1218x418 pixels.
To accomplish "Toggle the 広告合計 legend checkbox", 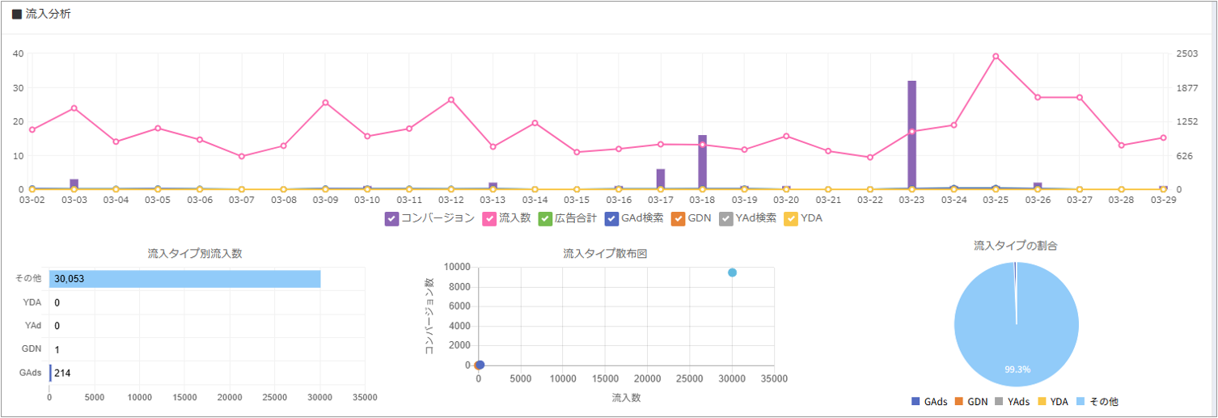I will pos(544,218).
